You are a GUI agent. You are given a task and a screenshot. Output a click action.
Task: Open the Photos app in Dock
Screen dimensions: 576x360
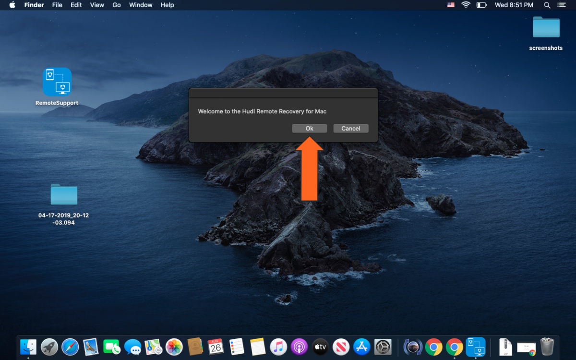coord(174,347)
